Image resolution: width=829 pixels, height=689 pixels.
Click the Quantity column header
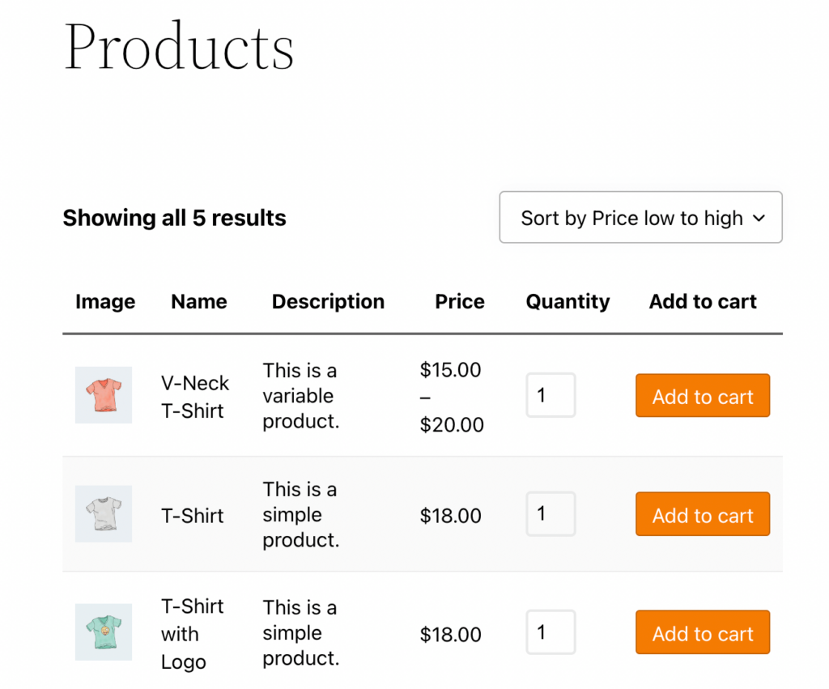click(x=567, y=301)
